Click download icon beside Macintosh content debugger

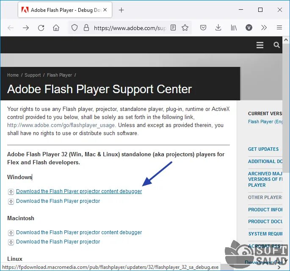pos(11,233)
